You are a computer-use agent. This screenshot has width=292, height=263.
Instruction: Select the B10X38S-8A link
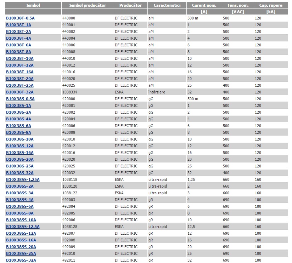[18, 132]
